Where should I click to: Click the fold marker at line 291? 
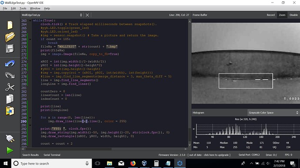point(30,125)
